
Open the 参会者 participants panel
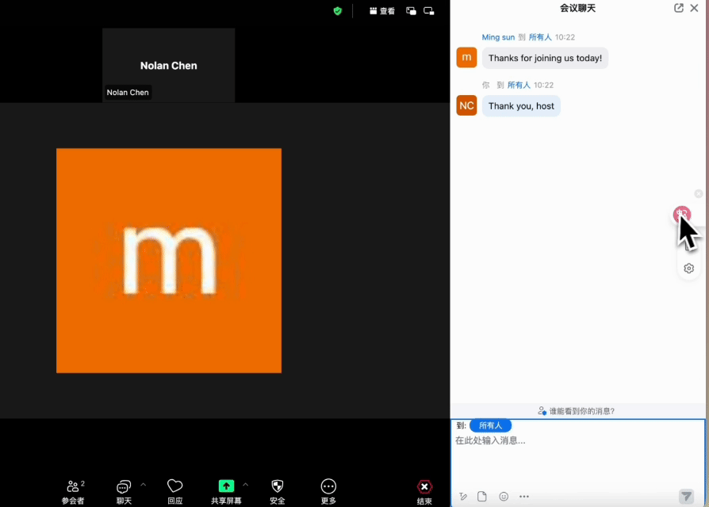pos(73,491)
